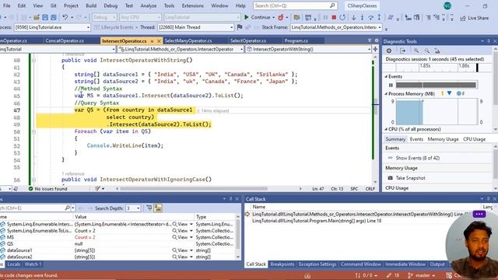The height and width of the screenshot is (280, 498).
Task: Click the Hot Reload flame icon
Action: [x=281, y=17]
